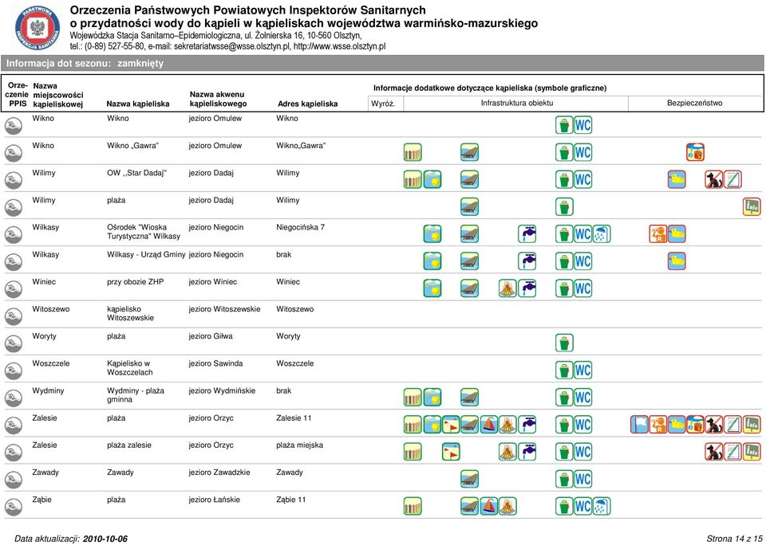Click the no dogs icon in plaża zalesie row
The width and height of the screenshot is (766, 545).
[713, 452]
